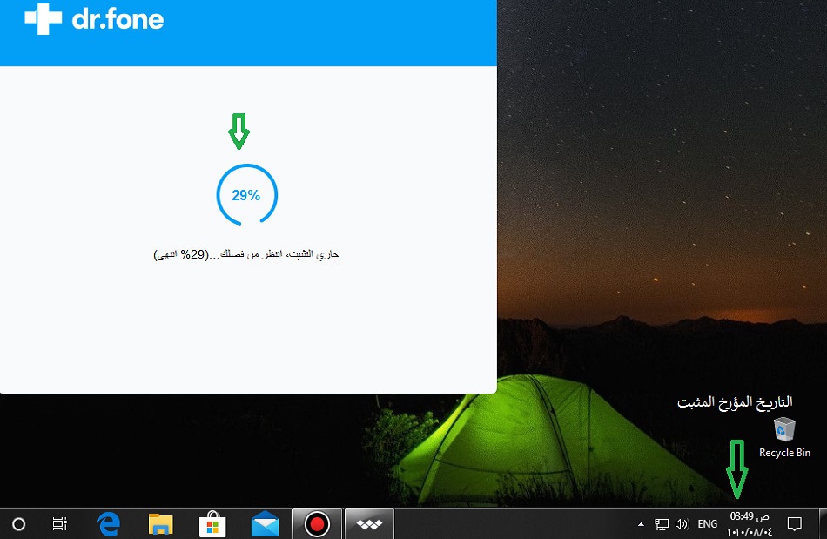Open the ENG input language switcher
The height and width of the screenshot is (539, 827).
click(708, 524)
